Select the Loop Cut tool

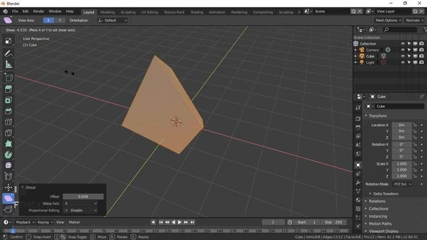(x=9, y=122)
